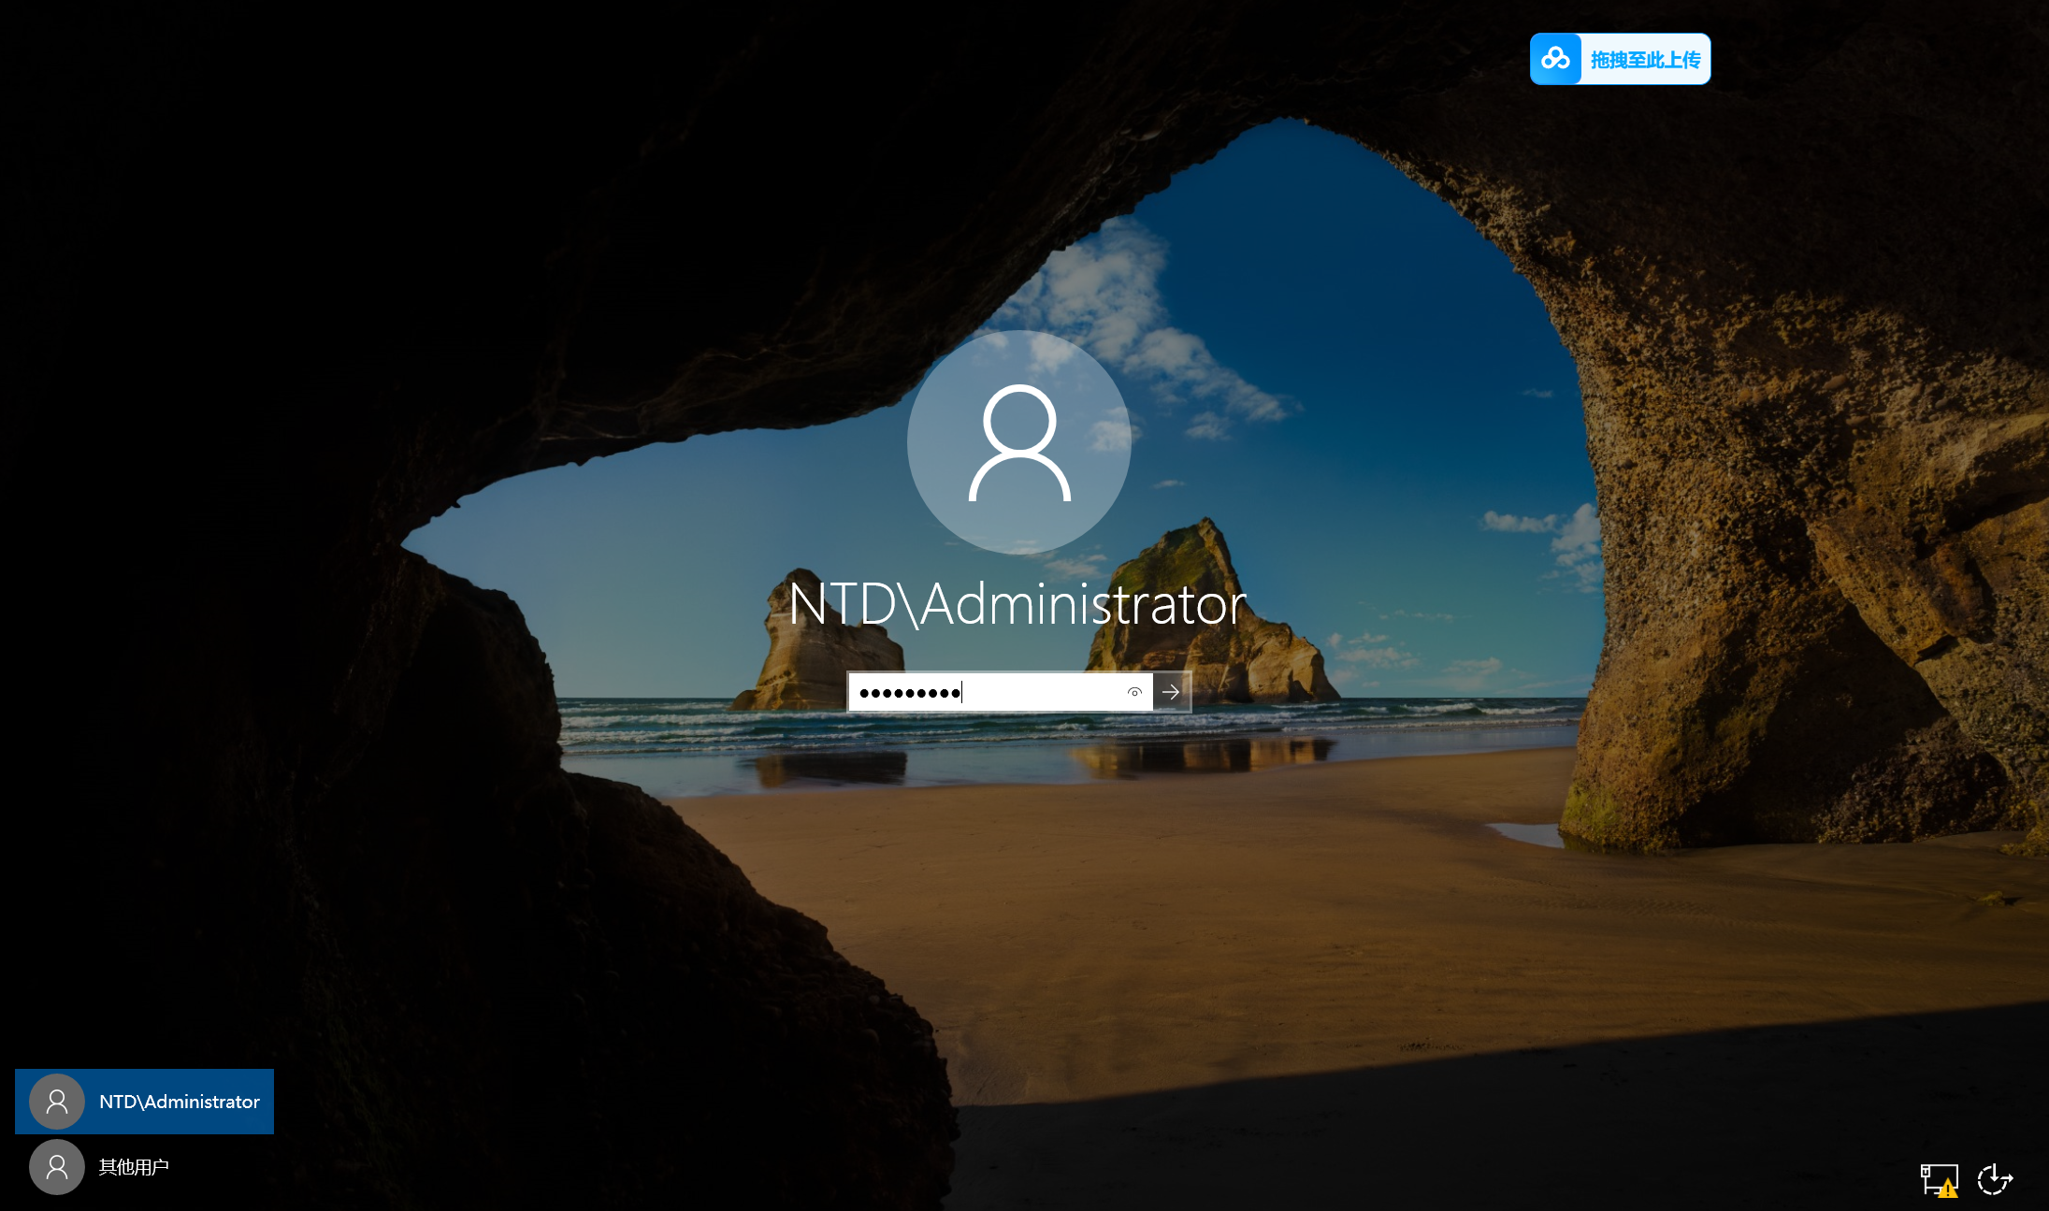Click the Baidu Netdisk cloud logo icon

[1555, 59]
